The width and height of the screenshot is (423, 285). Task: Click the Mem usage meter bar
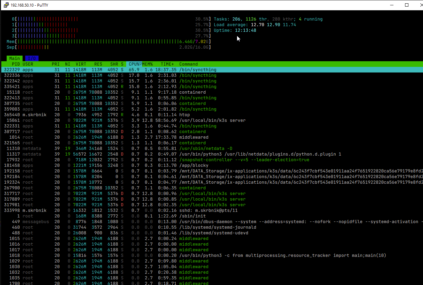pos(109,42)
